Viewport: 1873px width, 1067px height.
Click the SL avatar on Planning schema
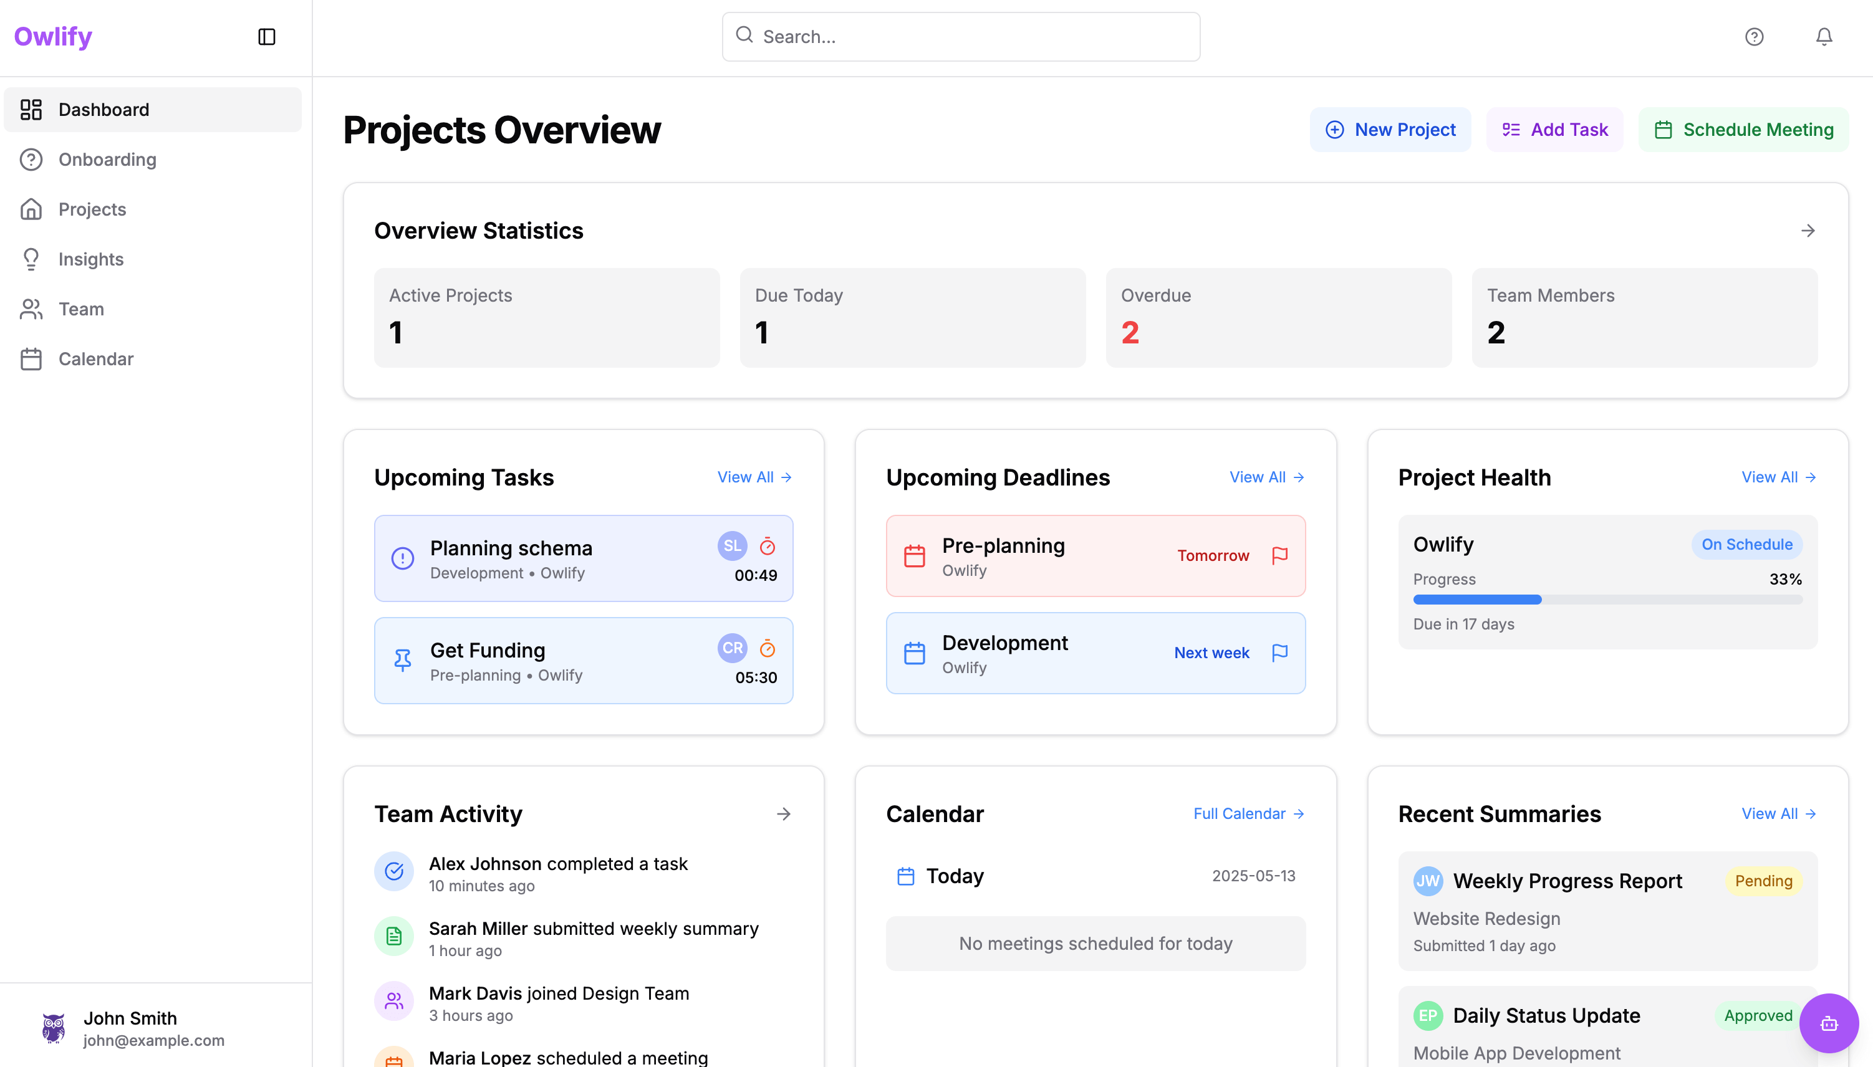click(731, 546)
